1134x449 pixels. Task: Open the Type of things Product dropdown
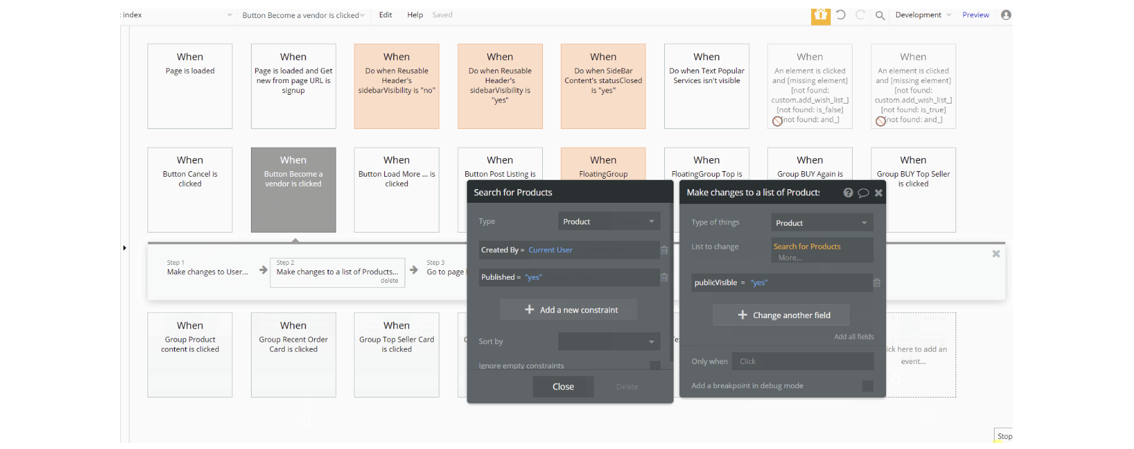(822, 223)
